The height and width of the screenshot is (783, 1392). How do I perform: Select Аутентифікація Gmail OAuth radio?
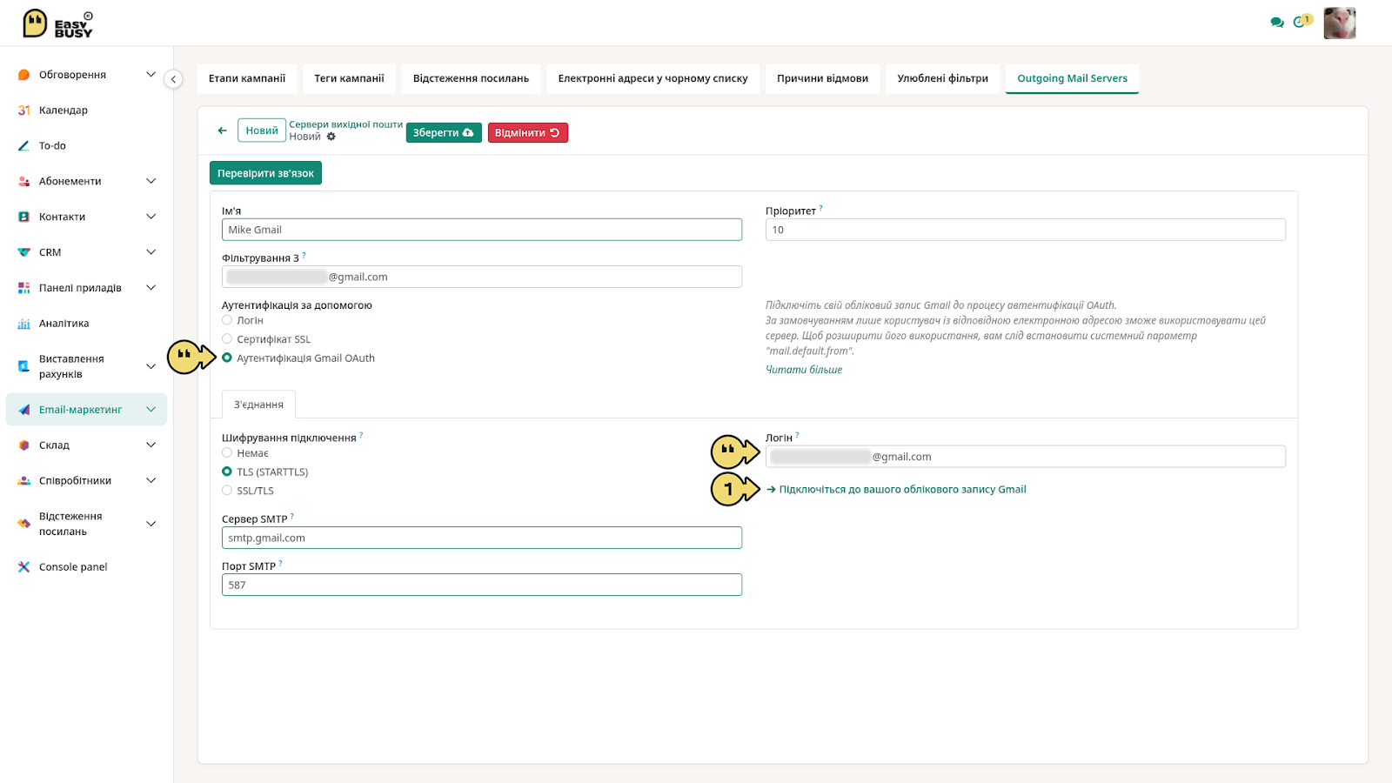(x=227, y=358)
